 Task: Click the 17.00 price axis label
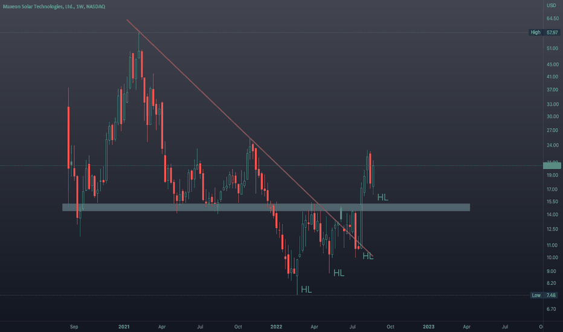coord(553,189)
